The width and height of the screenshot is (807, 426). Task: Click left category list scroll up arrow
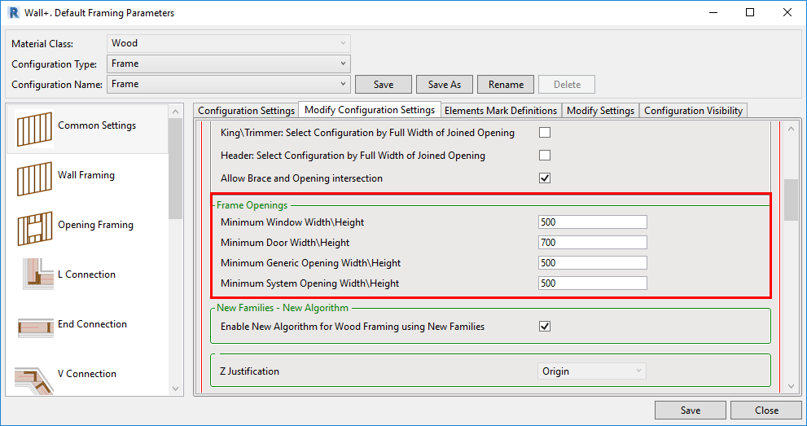176,112
